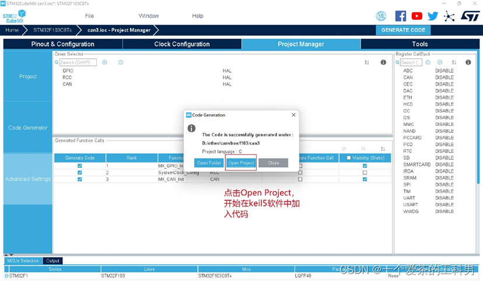Change UART register callback DISABLE value
483x281 pixels.
point(444,198)
